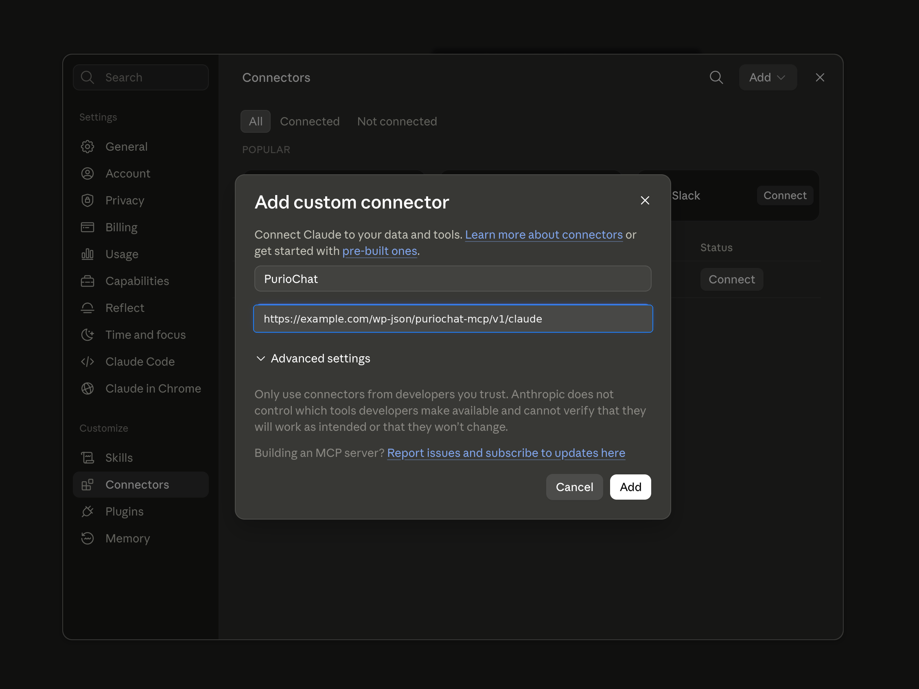Viewport: 919px width, 689px height.
Task: Click the Skills scroll icon
Action: click(x=87, y=458)
